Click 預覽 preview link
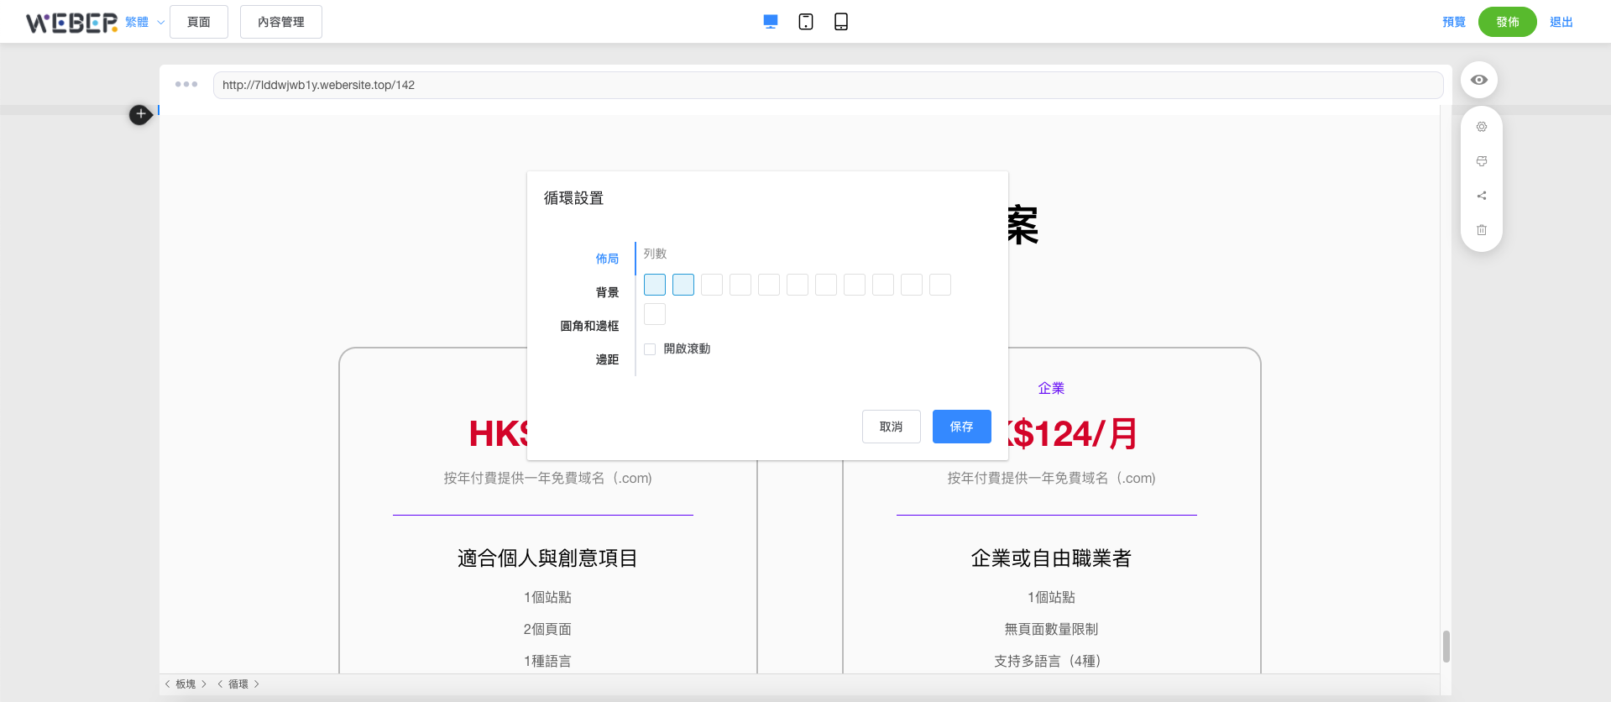 tap(1454, 22)
